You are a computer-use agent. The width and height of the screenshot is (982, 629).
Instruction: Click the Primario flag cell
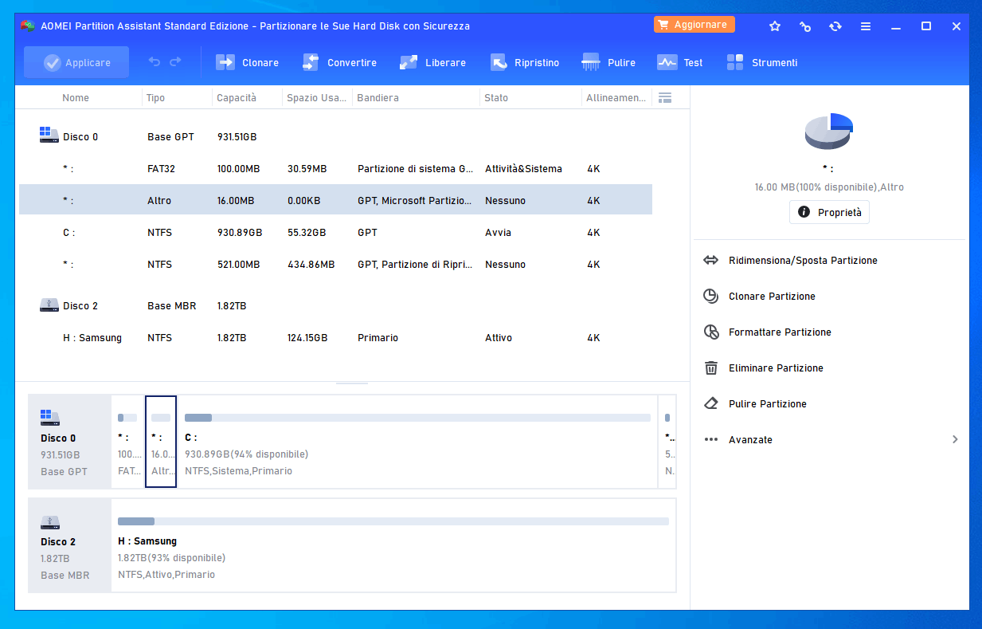click(378, 337)
